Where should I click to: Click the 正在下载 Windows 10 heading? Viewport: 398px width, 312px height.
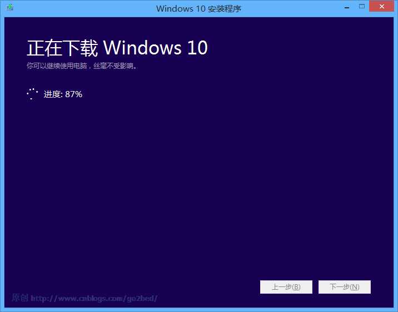coord(117,48)
